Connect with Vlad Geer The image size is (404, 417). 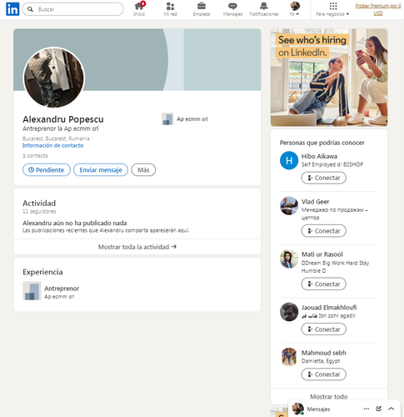tap(324, 231)
